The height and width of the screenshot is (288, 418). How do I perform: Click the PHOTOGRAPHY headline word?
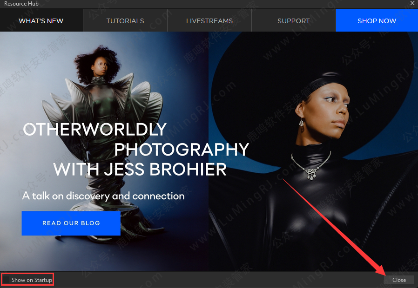point(182,150)
